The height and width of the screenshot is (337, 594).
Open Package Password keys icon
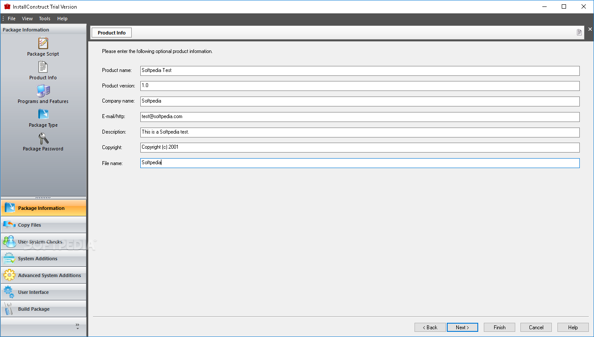[x=43, y=138]
